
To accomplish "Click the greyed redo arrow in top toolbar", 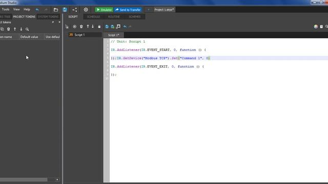I will [x=46, y=10].
